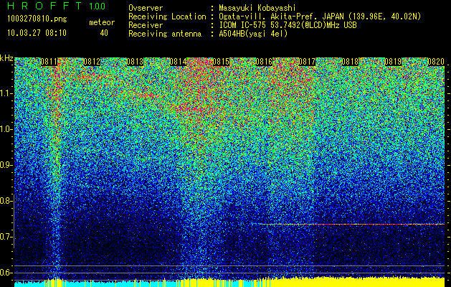This screenshot has height=287, width=451.
Task: Click the Ovserver field label
Action: (x=146, y=9)
